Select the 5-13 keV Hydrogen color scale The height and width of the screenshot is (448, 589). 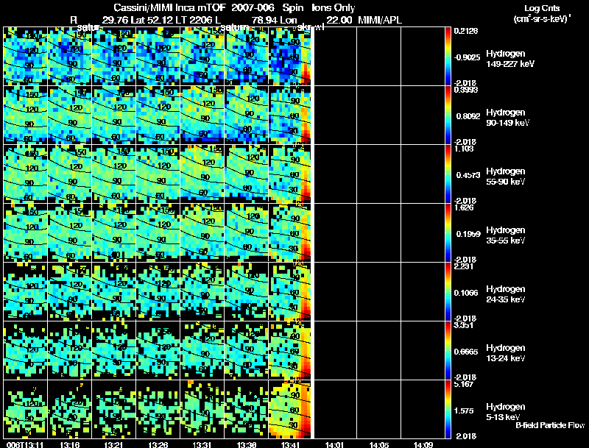448,410
